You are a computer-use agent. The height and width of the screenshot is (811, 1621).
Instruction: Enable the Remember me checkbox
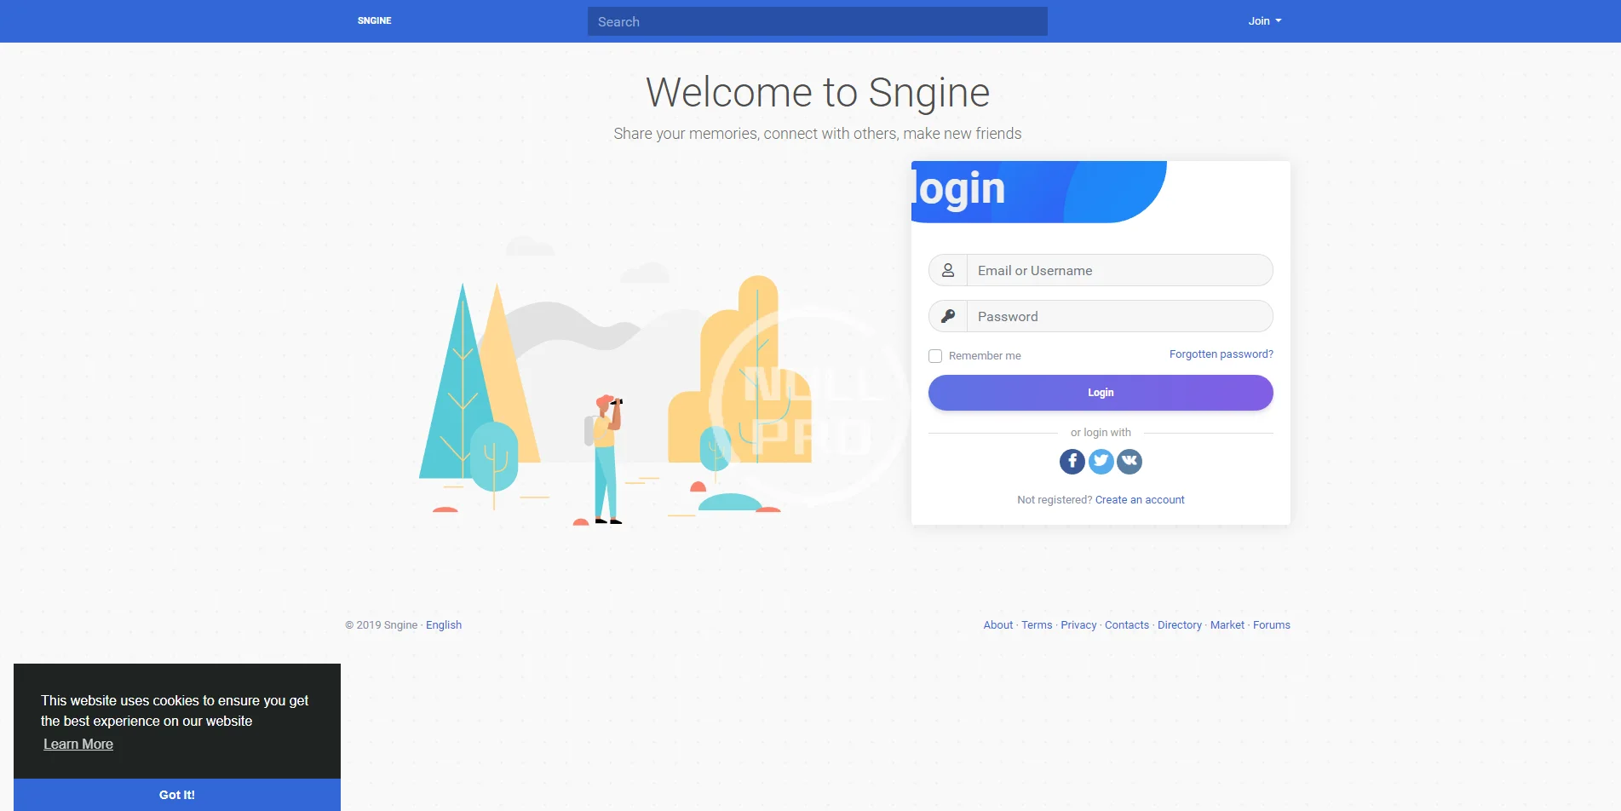(935, 356)
